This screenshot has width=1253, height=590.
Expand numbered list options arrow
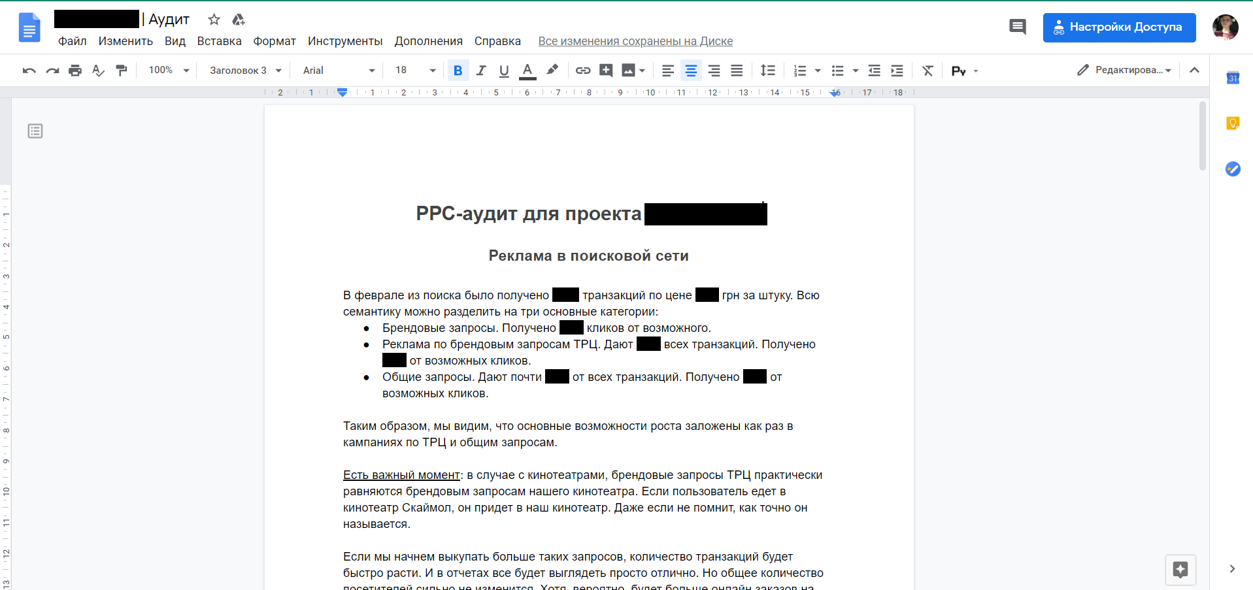818,71
